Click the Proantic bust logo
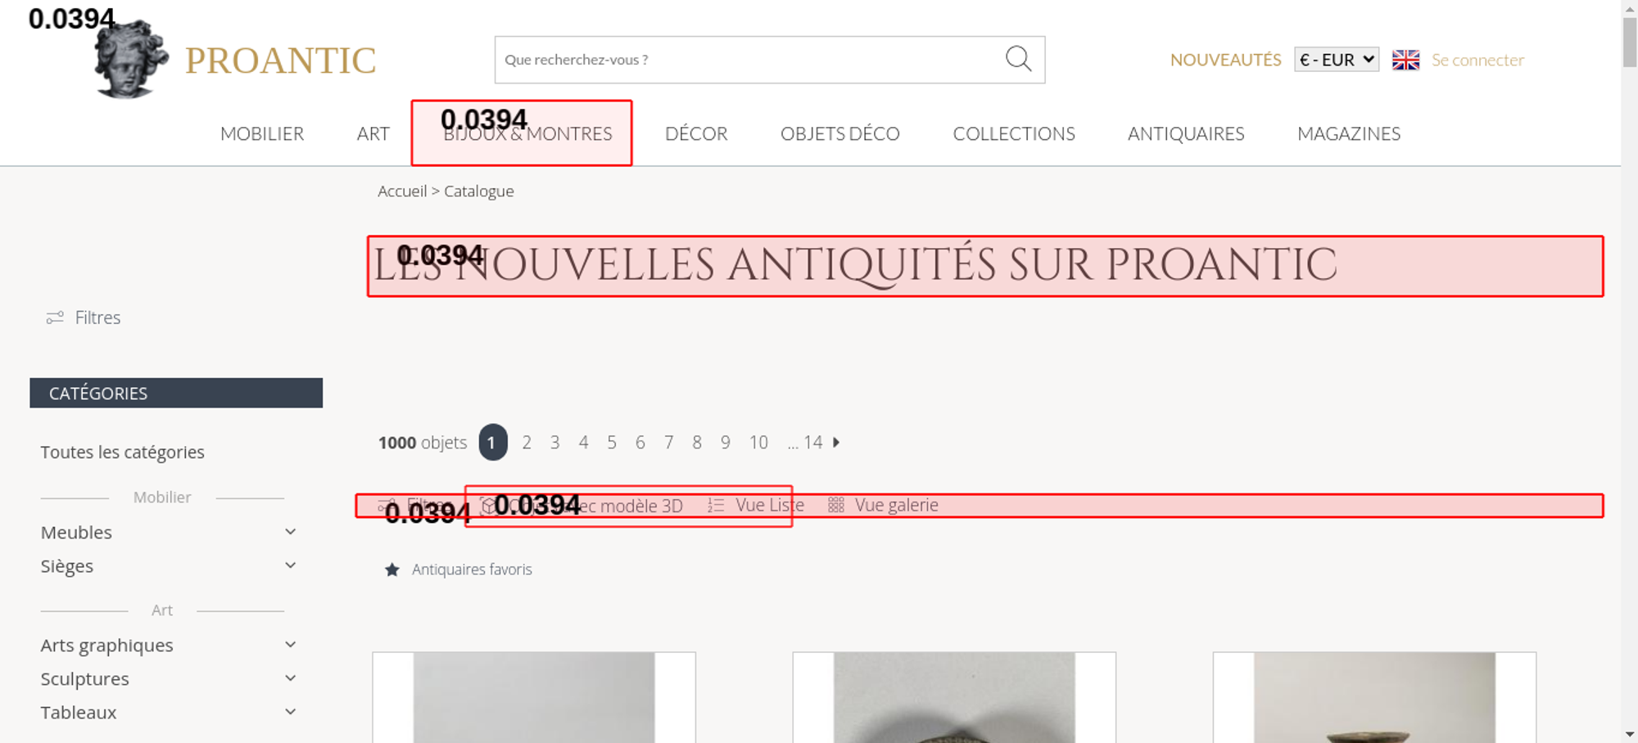The height and width of the screenshot is (743, 1638). 131,61
